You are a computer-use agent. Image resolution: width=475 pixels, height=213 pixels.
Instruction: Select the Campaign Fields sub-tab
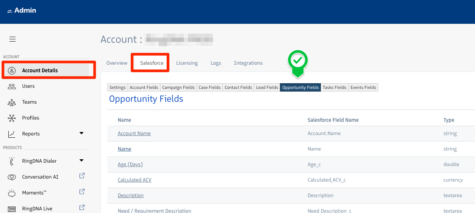(178, 87)
